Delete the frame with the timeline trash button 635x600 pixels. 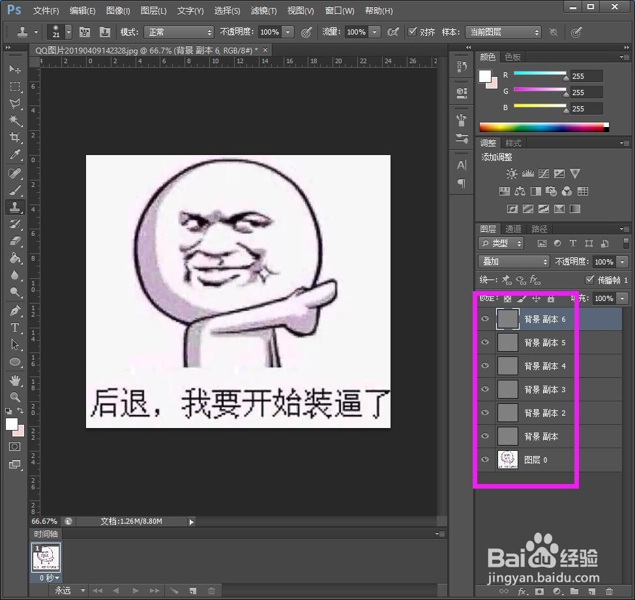pyautogui.click(x=212, y=590)
